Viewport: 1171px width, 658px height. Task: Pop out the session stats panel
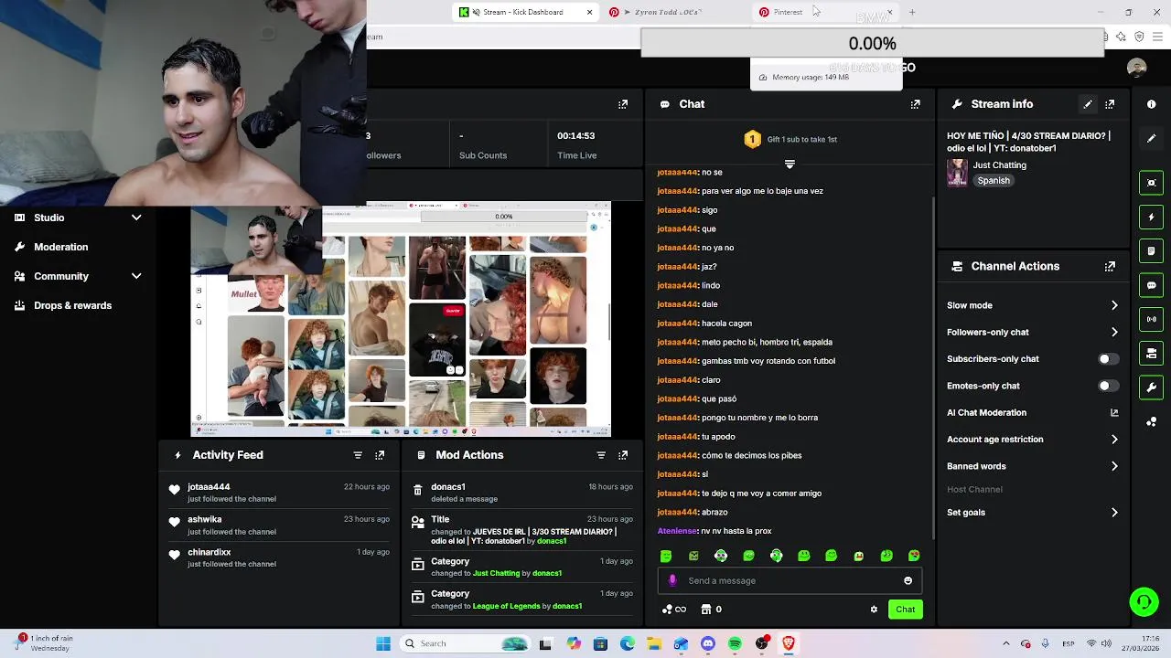coord(623,104)
